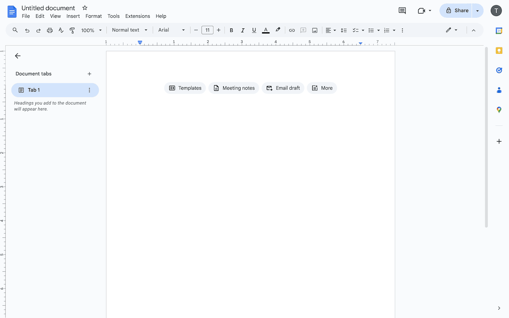Image resolution: width=509 pixels, height=318 pixels.
Task: Toggle the bulleted list button
Action: 371,30
